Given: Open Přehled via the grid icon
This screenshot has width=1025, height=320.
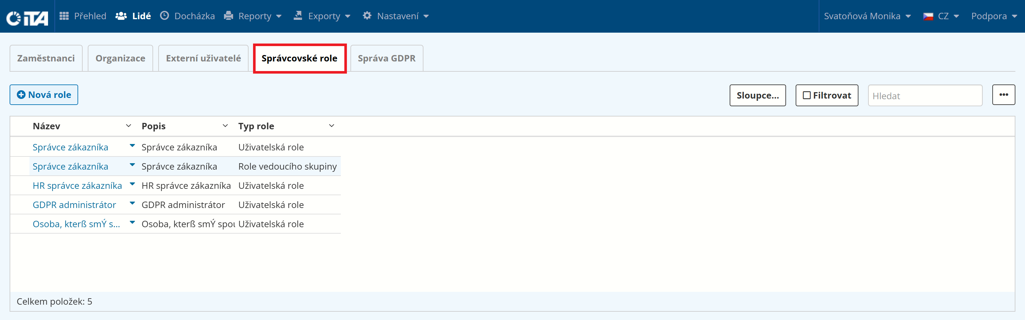Looking at the screenshot, I should 64,16.
